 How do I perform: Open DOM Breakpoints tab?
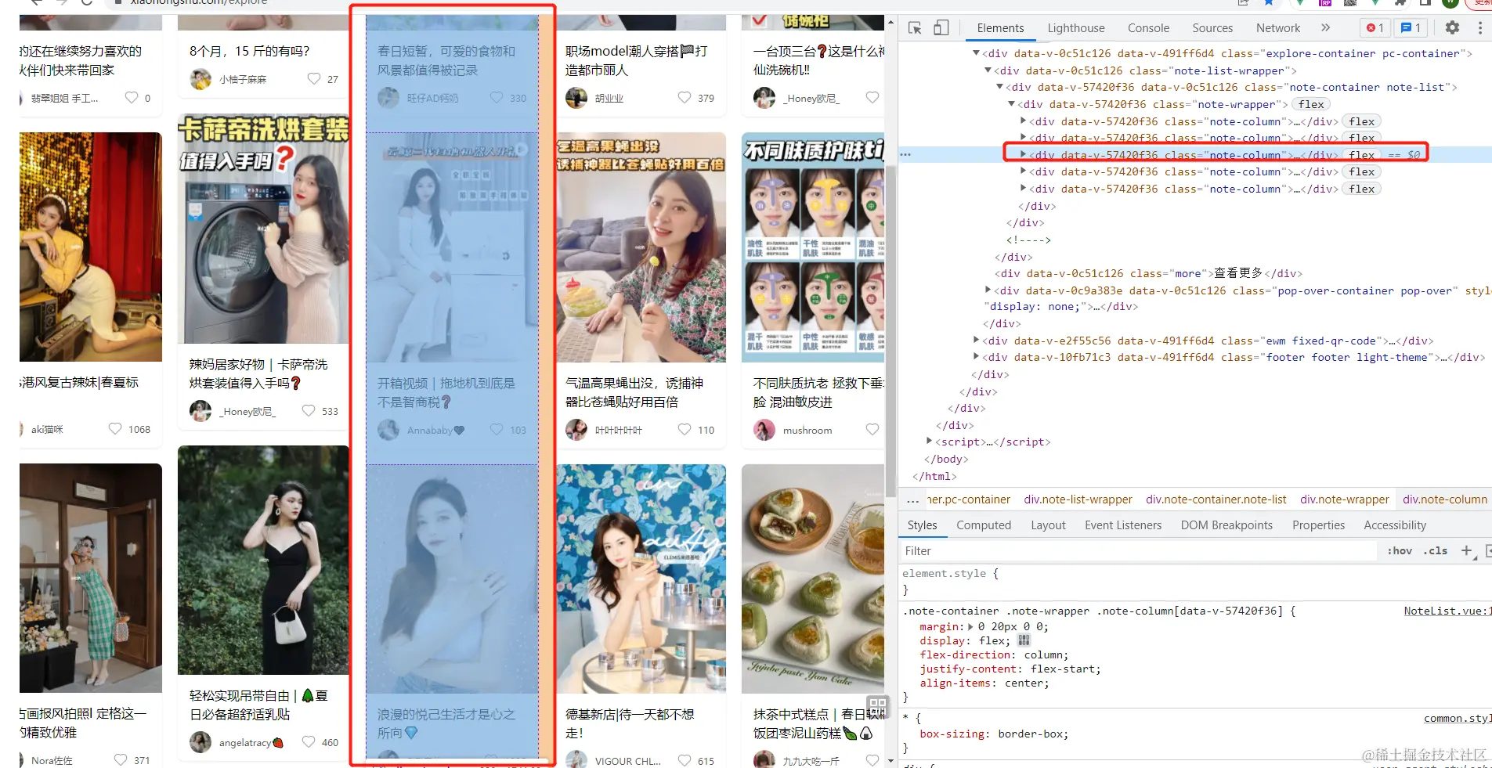click(1226, 525)
